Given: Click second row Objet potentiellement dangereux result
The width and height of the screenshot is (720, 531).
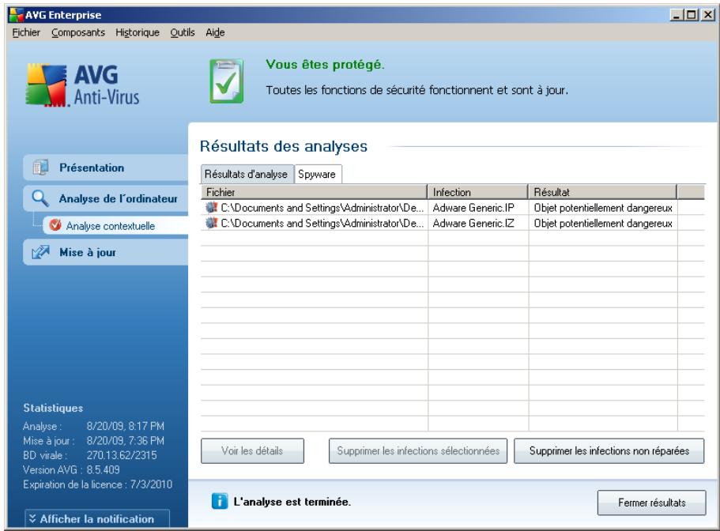Looking at the screenshot, I should point(603,223).
